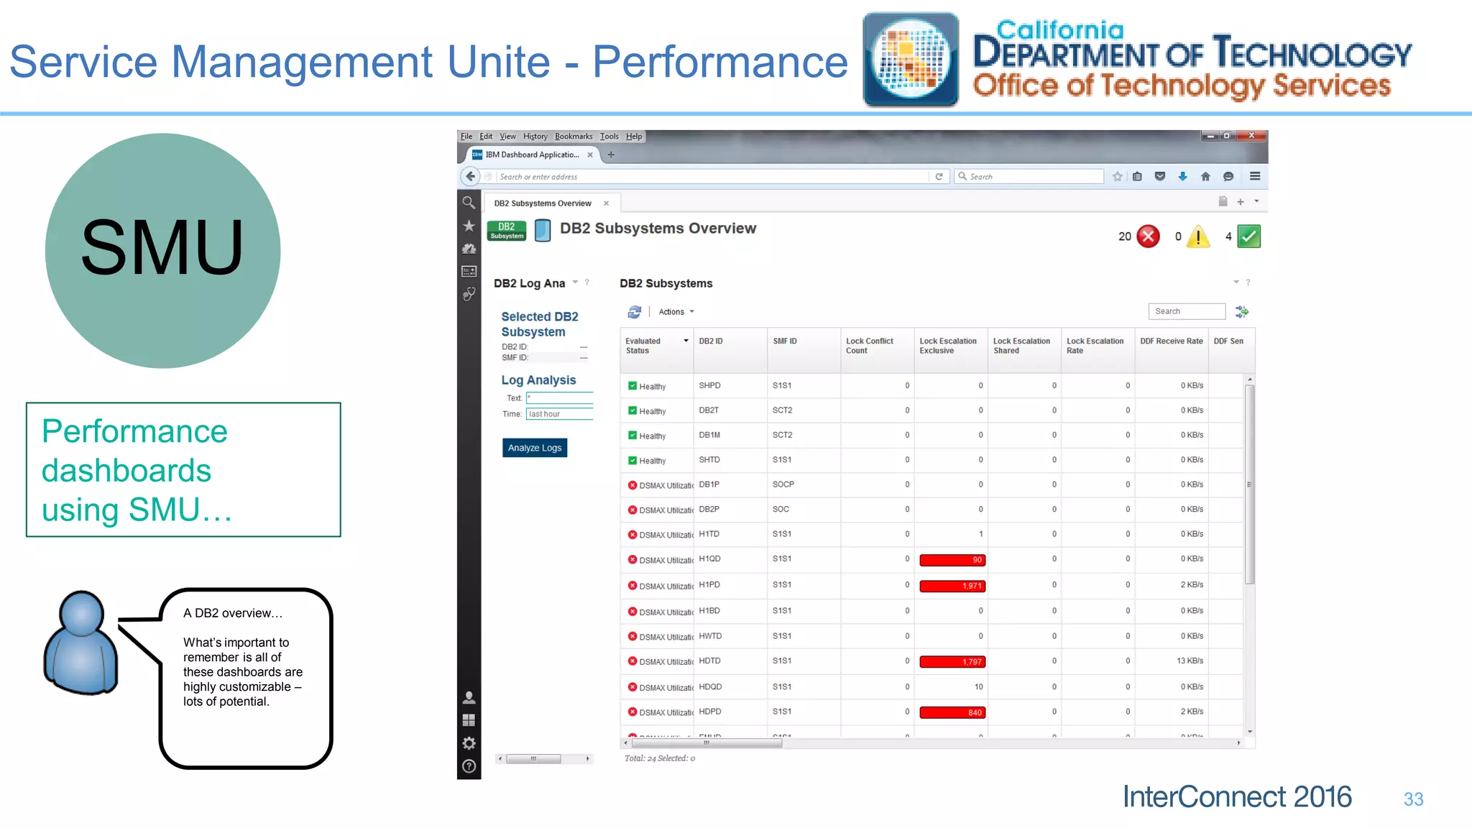The height and width of the screenshot is (828, 1472).
Task: Click the browser back arrow button
Action: [470, 176]
